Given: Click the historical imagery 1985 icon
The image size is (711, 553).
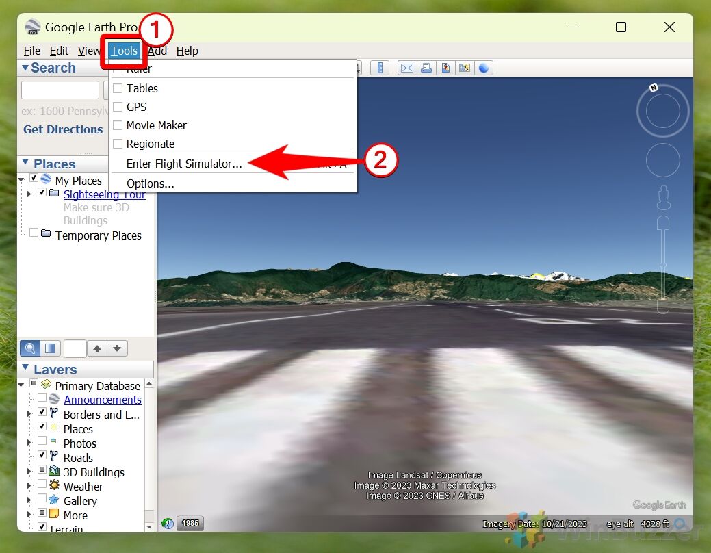Looking at the screenshot, I should coord(190,524).
